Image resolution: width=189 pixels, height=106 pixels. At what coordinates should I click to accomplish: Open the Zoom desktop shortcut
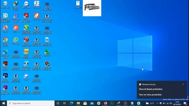[26, 77]
